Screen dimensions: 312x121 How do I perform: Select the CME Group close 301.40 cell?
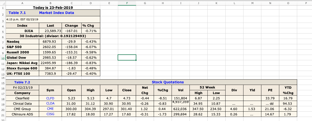point(127,109)
